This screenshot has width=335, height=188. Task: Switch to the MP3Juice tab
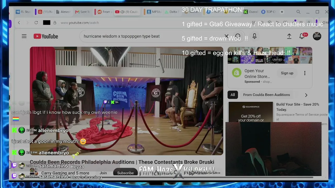pyautogui.click(x=154, y=12)
